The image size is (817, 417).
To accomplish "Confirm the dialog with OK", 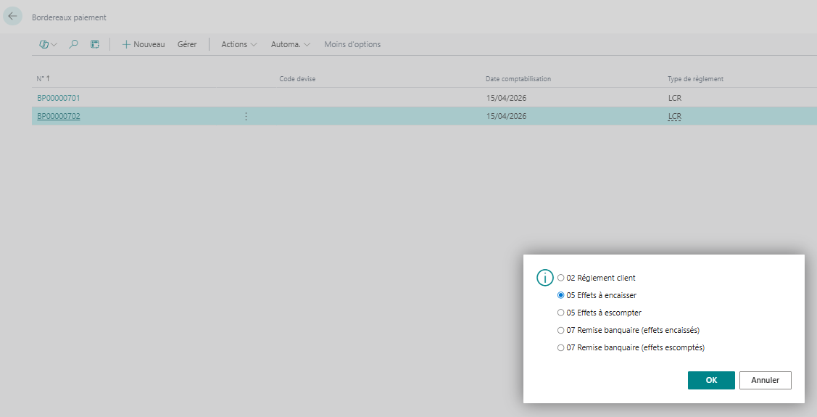I will 710,380.
